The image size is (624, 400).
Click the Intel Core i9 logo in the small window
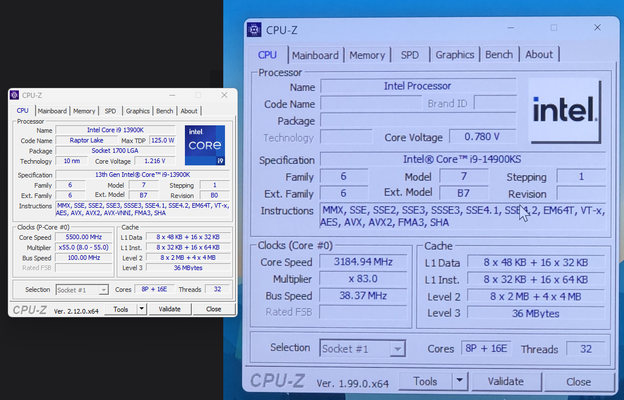pos(205,145)
